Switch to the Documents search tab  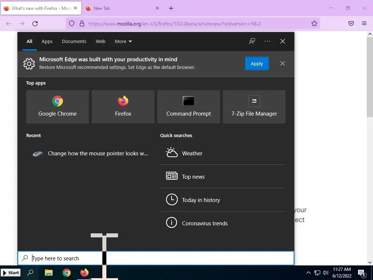point(74,42)
